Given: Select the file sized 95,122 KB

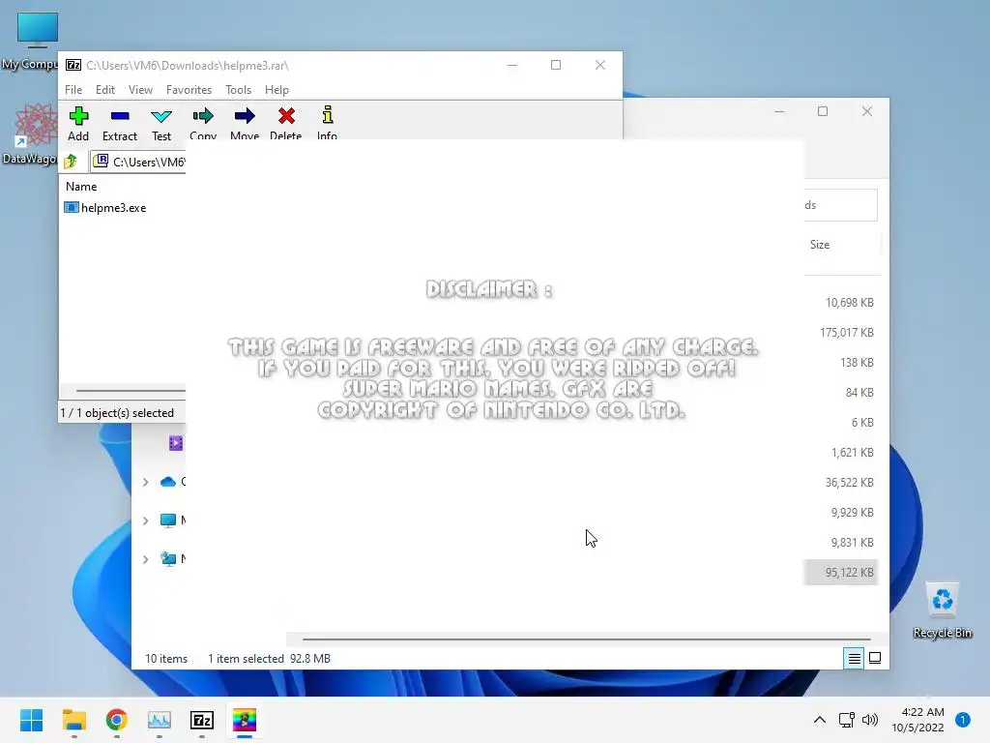Looking at the screenshot, I should [841, 573].
